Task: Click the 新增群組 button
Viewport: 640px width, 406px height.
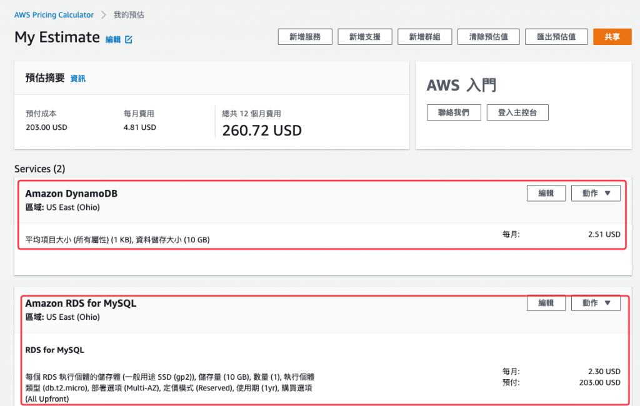Action: click(x=424, y=37)
